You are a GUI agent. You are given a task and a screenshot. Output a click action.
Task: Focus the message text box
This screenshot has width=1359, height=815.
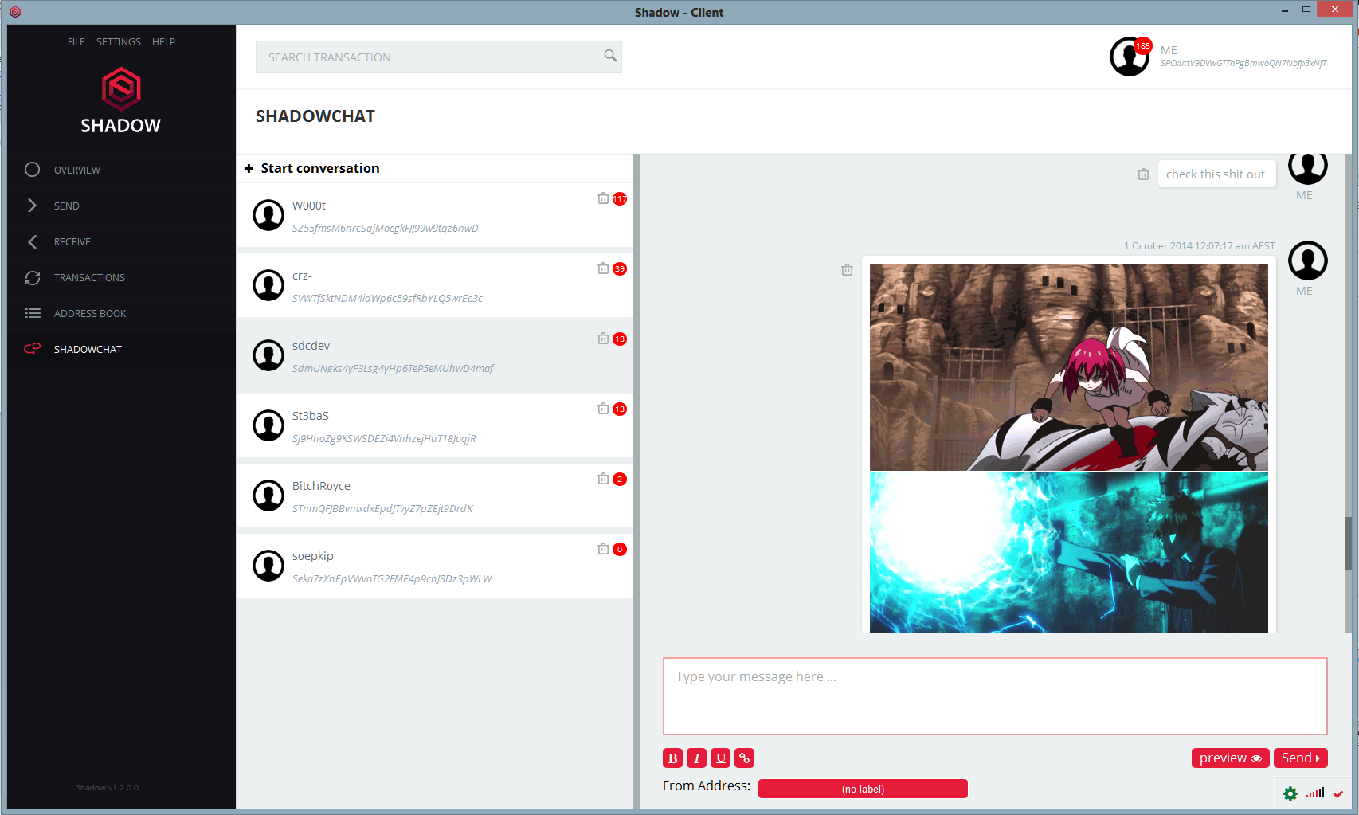coord(995,696)
